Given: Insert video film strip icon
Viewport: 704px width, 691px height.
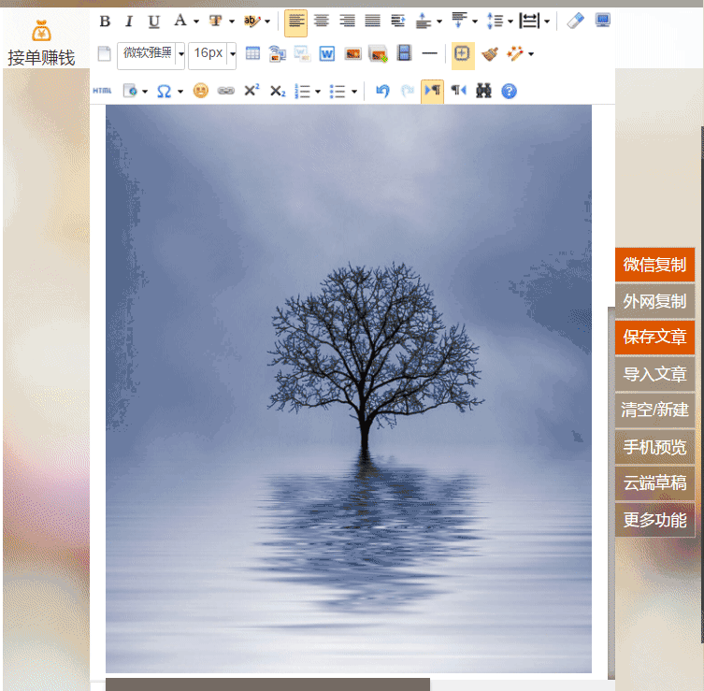Looking at the screenshot, I should pyautogui.click(x=404, y=53).
